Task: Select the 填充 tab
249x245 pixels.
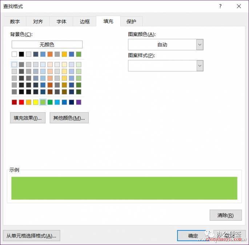Action: click(108, 21)
